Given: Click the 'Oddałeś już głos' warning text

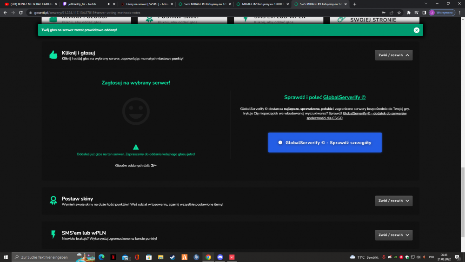Looking at the screenshot, I should [136, 154].
